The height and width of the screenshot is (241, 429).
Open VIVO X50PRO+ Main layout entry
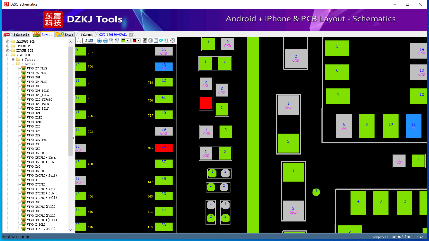[41, 158]
